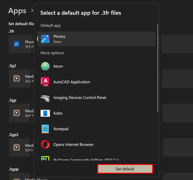Click the dialog list scrollbar
This screenshot has height=180, width=193.
tap(158, 68)
